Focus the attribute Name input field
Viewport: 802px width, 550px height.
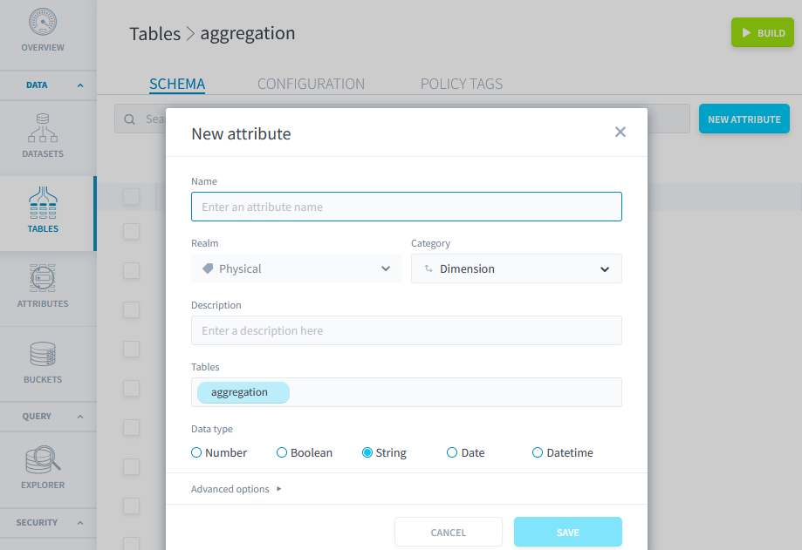coord(407,207)
